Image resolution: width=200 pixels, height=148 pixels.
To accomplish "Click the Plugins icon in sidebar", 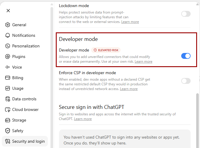I will 8,56.
